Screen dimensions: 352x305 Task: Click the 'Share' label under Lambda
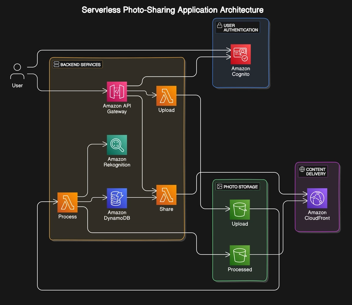166,209
